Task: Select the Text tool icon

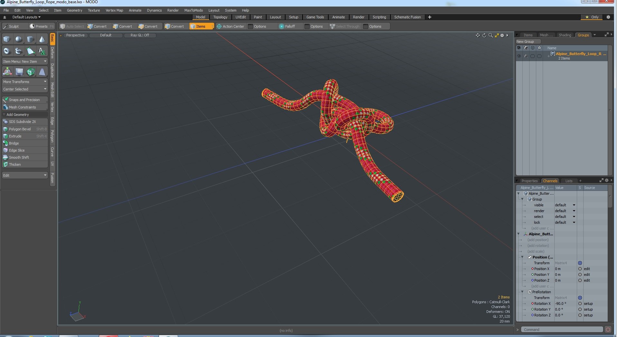Action: point(42,51)
